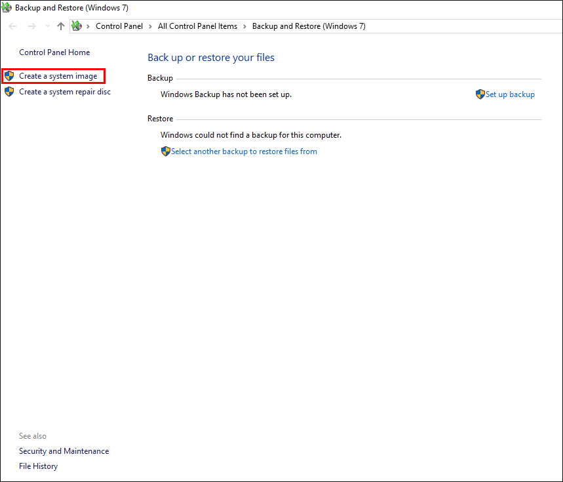The width and height of the screenshot is (563, 482).
Task: Click the Forward navigation arrow
Action: 32,26
